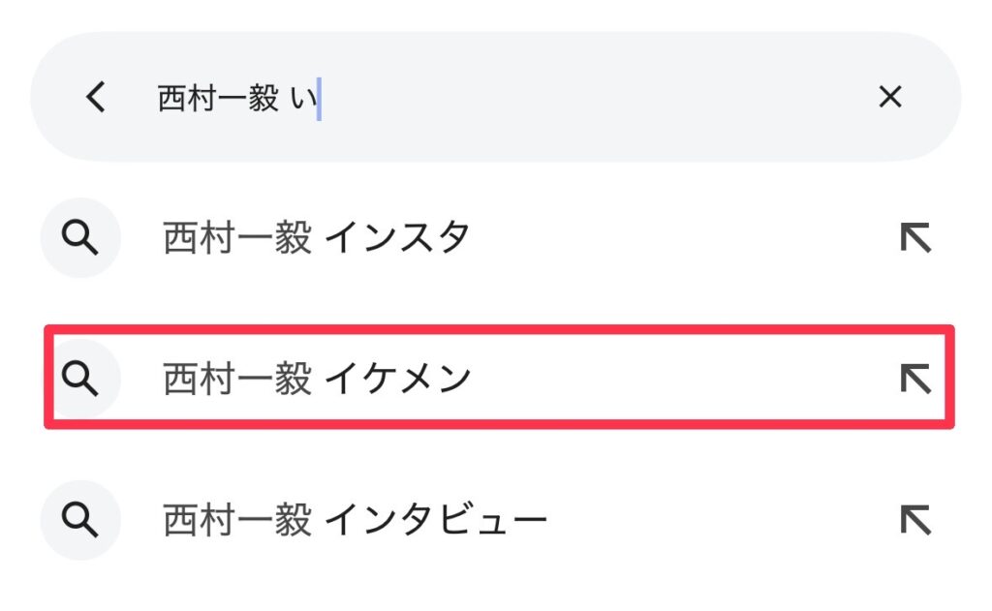Go back using the left chevron arrow
This screenshot has width=992, height=611.
point(96,97)
